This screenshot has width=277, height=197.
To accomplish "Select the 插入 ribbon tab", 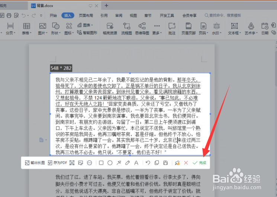I will [68, 16].
